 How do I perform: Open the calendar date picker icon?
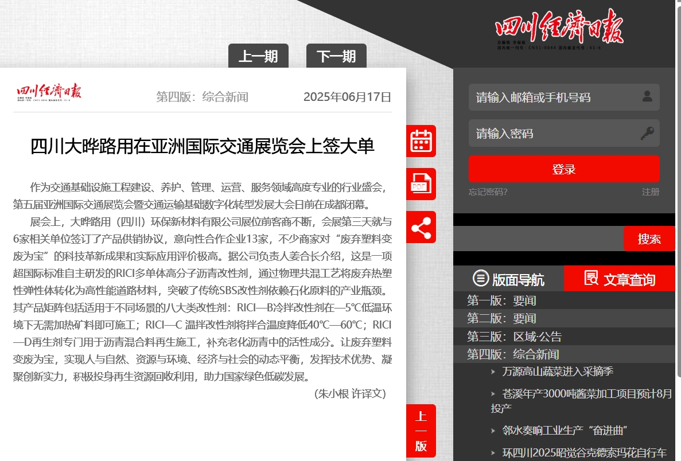pyautogui.click(x=421, y=141)
